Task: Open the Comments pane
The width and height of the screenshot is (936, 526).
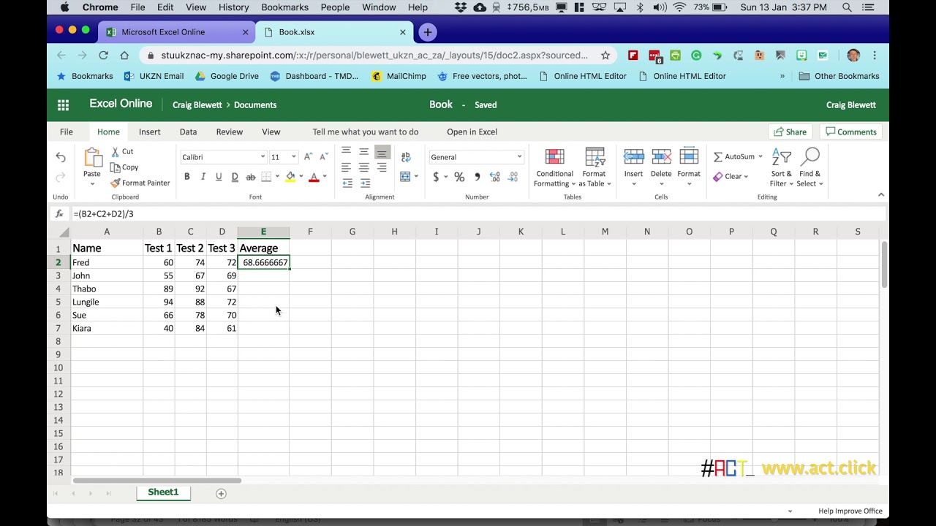Action: [x=850, y=131]
